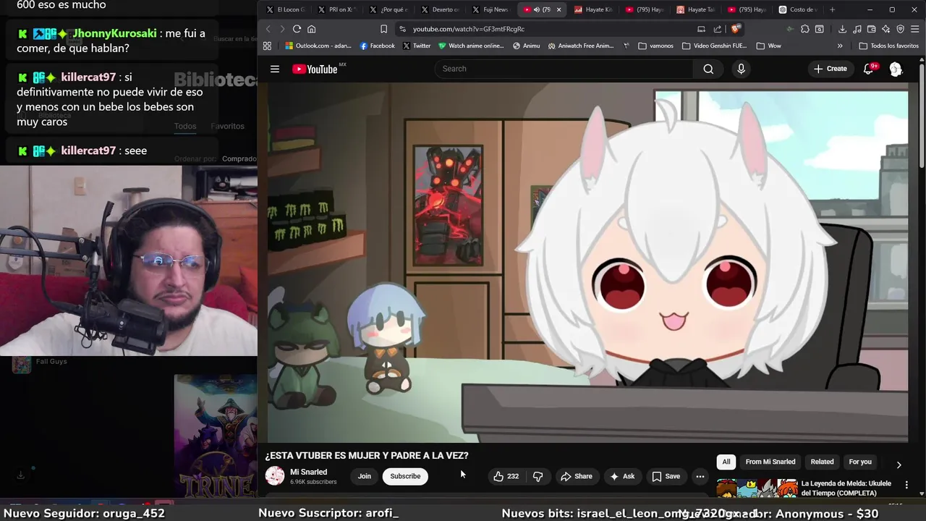Click the video player to pause
Screen dimensions: 926x521
tap(587, 262)
